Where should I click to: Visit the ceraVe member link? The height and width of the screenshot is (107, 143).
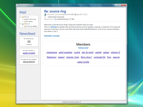pos(98,53)
